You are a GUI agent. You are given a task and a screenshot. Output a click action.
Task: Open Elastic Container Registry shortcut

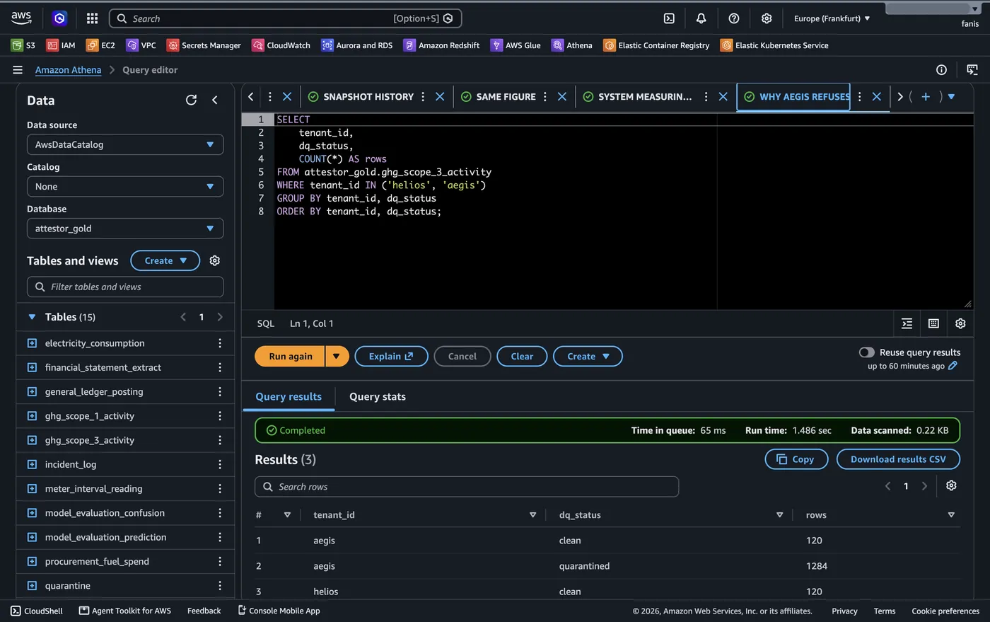click(656, 45)
